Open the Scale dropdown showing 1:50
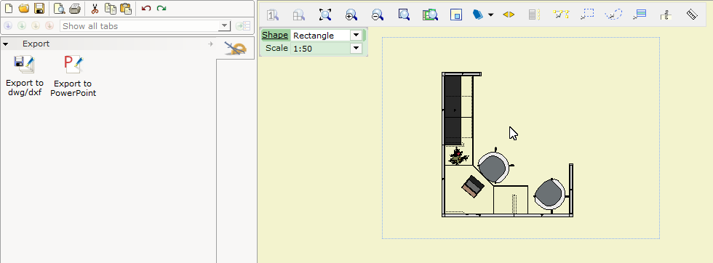The width and height of the screenshot is (713, 263). 356,48
